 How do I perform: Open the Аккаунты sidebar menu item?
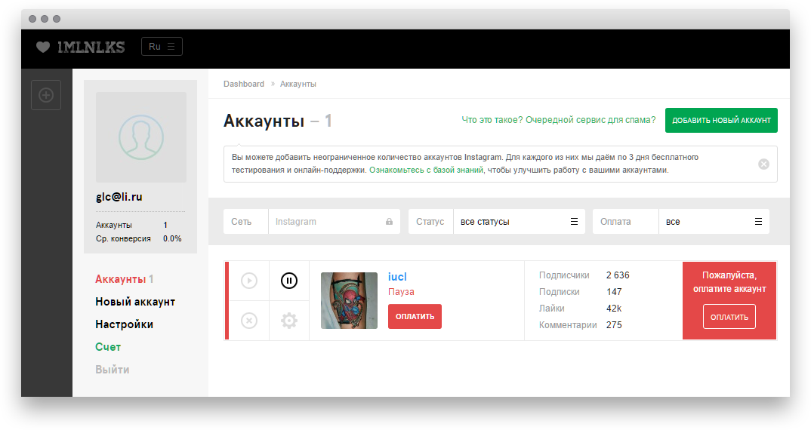[x=124, y=279]
